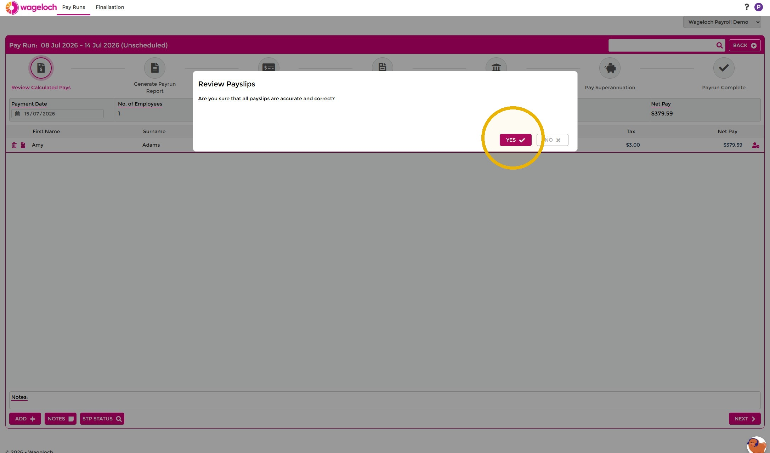Select the Pay Runs tab
The image size is (770, 453).
point(73,7)
